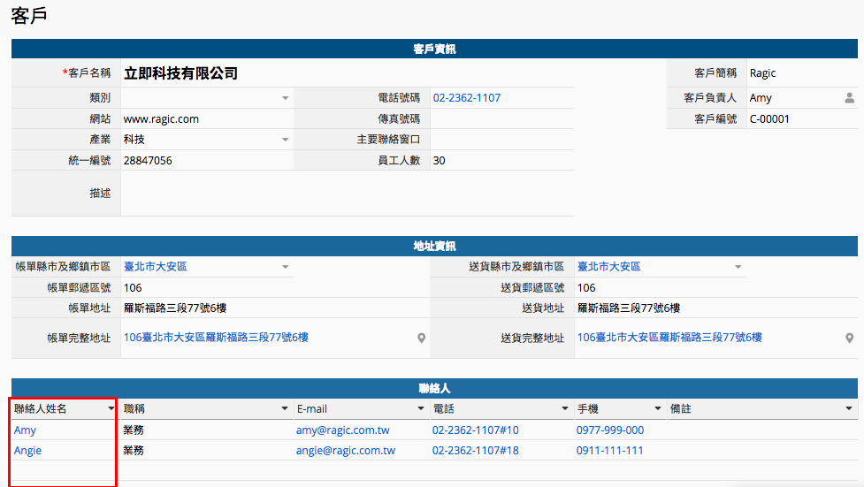
Task: Open E-mail column header dropdown
Action: pos(420,409)
